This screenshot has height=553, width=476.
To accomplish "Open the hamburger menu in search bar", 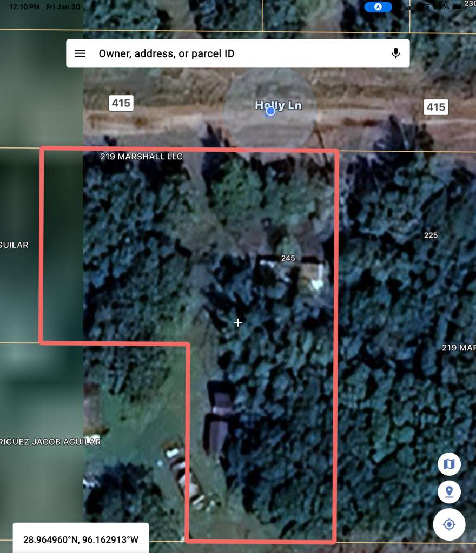I will point(80,53).
